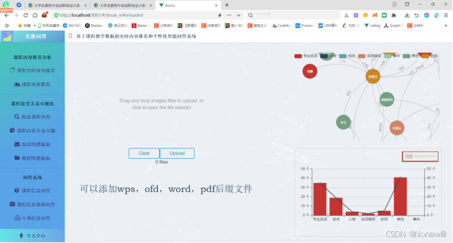Click the Upload button
Image resolution: width=453 pixels, height=243 pixels.
[177, 154]
